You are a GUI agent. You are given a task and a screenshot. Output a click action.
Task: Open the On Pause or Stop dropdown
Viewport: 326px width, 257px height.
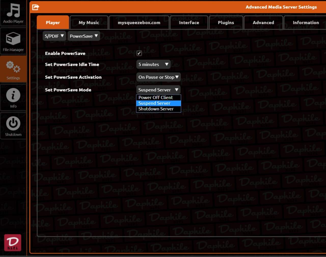(158, 77)
